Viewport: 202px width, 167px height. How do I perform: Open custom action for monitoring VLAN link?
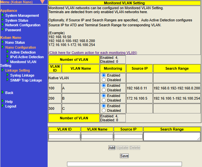(x=93, y=53)
